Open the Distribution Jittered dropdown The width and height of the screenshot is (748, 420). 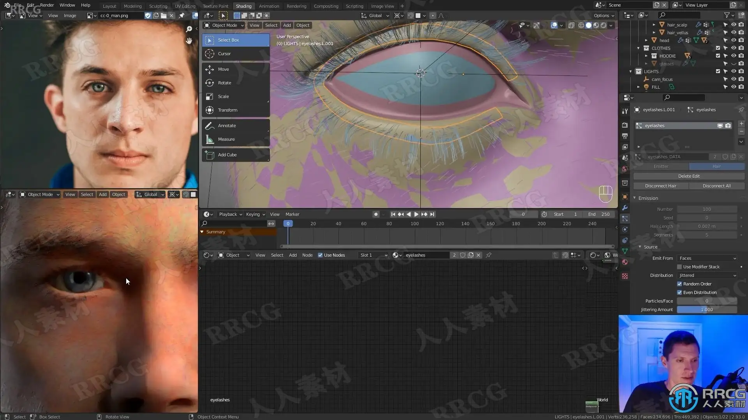[707, 275]
